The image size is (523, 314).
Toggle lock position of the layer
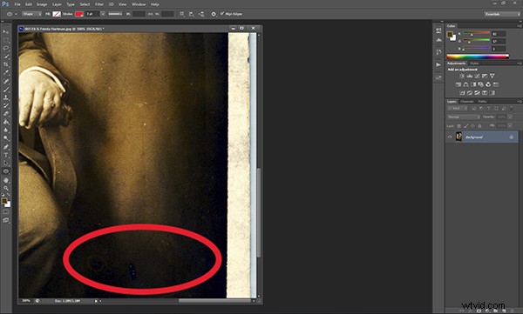472,126
